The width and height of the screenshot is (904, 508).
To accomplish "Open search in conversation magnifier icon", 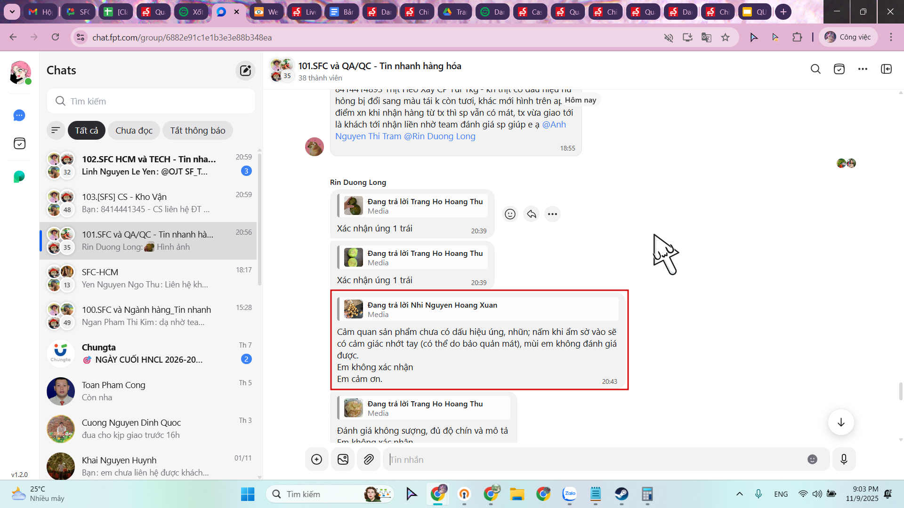I will click(x=815, y=69).
